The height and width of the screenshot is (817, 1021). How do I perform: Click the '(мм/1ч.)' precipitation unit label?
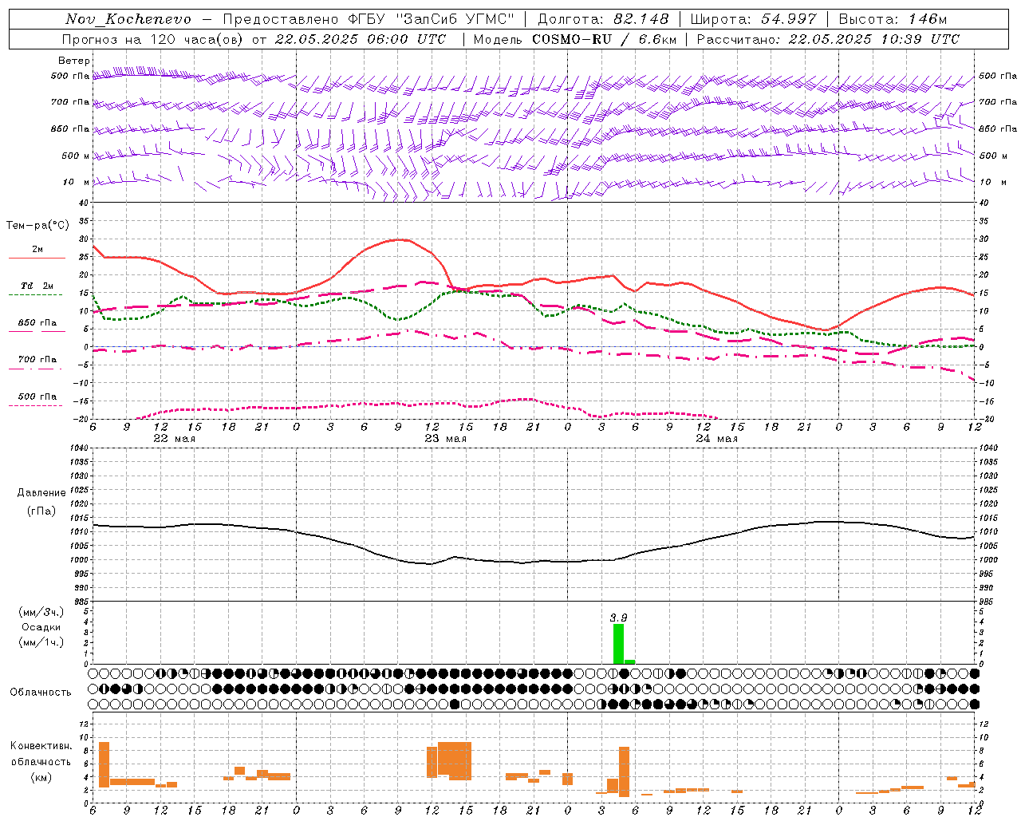(x=40, y=642)
